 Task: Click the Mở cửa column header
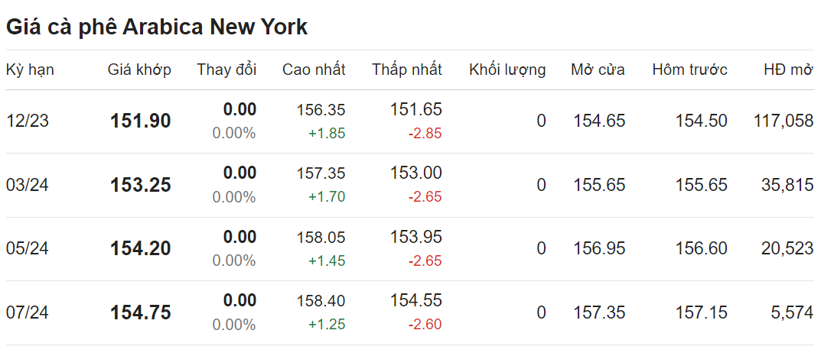coord(598,70)
